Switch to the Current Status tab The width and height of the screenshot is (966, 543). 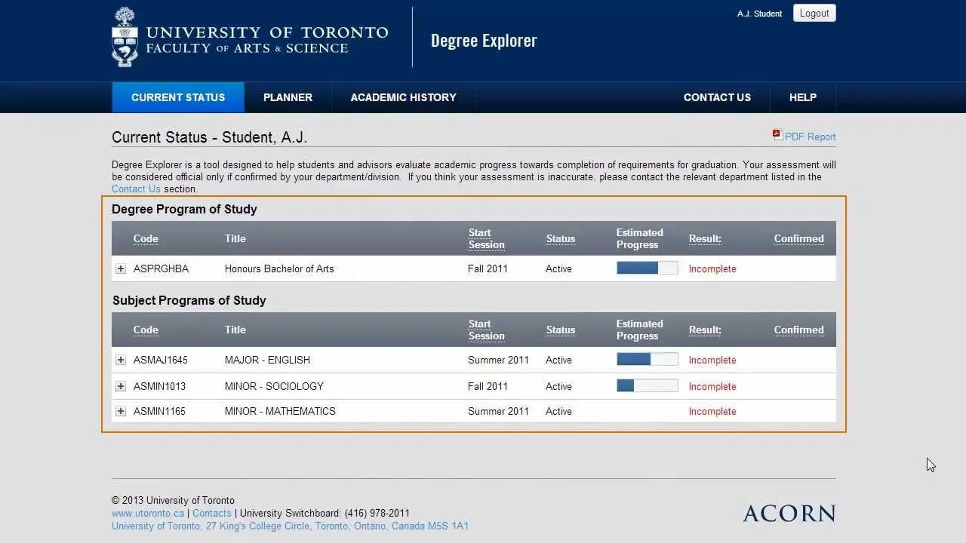178,97
